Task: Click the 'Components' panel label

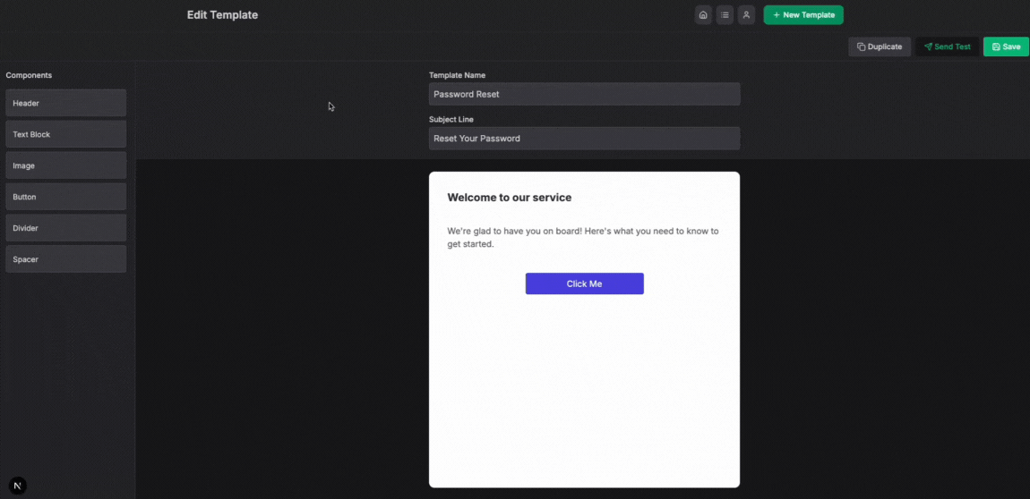Action: coord(29,75)
